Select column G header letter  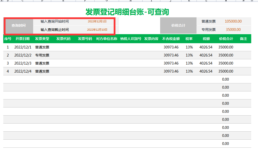[107, 1]
